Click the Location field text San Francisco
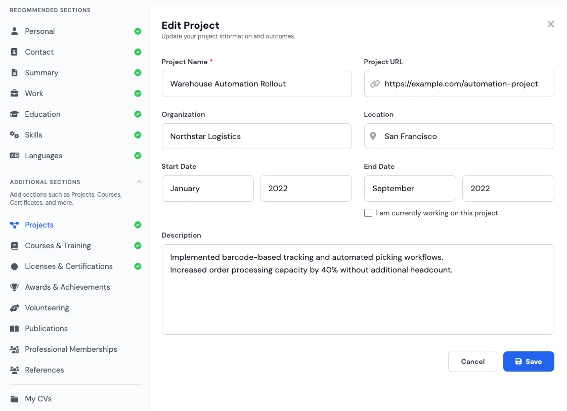This screenshot has width=567, height=411. pyautogui.click(x=410, y=136)
